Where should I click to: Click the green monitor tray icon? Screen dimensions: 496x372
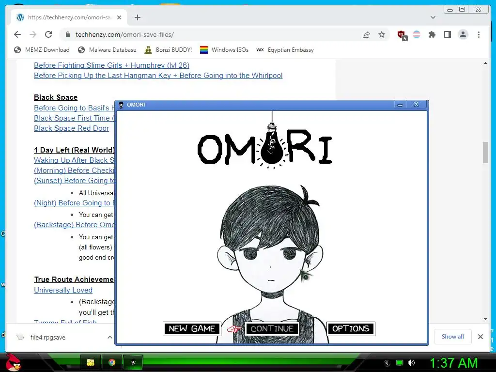pyautogui.click(x=400, y=363)
